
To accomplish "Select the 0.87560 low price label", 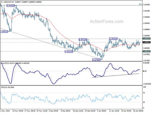I will (96, 60).
